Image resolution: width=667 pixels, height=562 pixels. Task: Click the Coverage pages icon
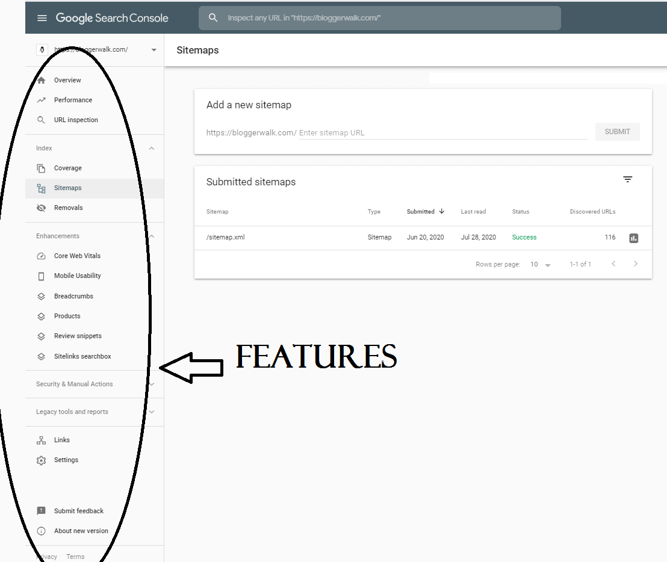tap(42, 168)
